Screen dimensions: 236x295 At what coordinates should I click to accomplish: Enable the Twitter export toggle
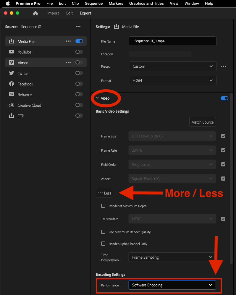79,73
